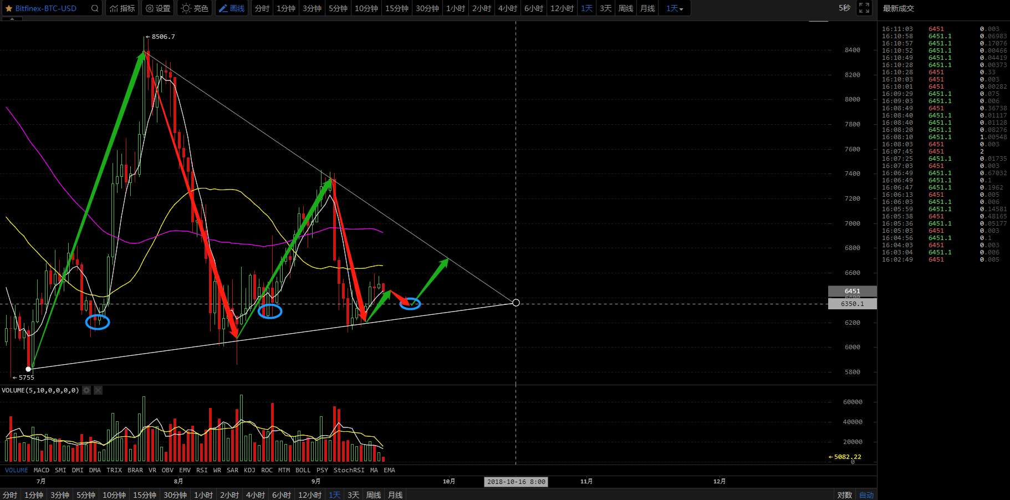Image resolution: width=1010 pixels, height=500 pixels.
Task: Choose 周线 in the bottom period bar
Action: [374, 495]
